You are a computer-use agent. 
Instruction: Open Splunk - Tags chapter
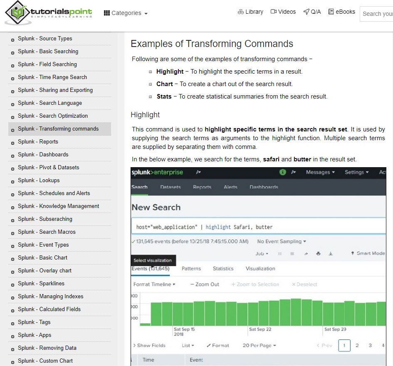[x=34, y=322]
